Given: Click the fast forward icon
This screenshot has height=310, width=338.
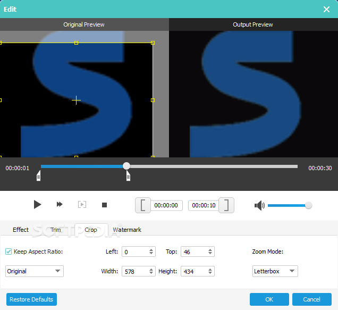Looking at the screenshot, I should tap(60, 204).
